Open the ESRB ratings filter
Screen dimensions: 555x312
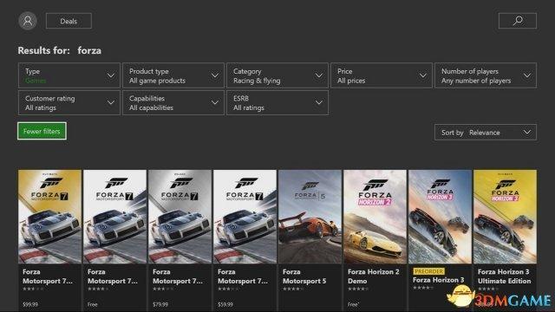click(277, 102)
